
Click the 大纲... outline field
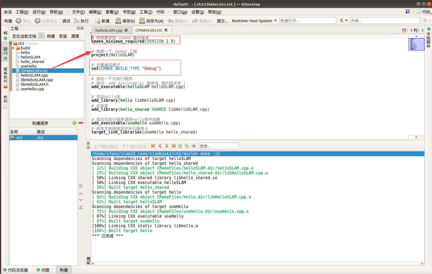(385, 21)
